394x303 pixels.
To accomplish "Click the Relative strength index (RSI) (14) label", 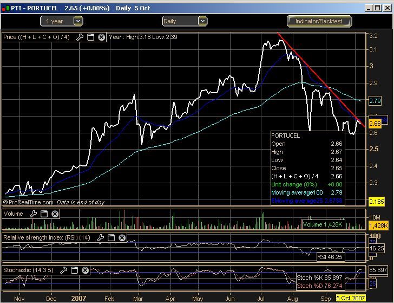I will coord(47,237).
